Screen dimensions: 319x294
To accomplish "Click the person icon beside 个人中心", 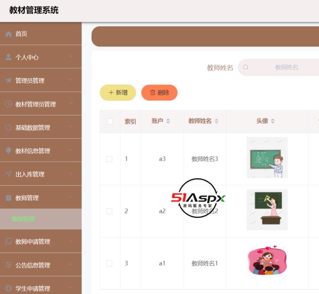I will coord(8,57).
